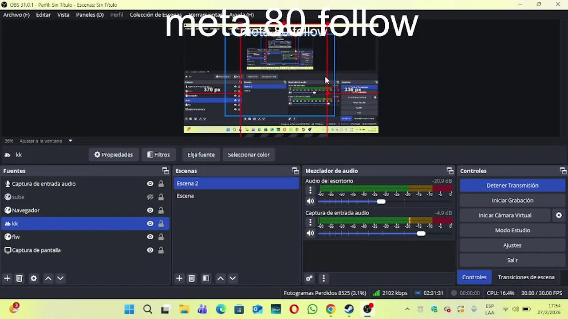Click the Detener Transmisión button
568x319 pixels.
513,186
